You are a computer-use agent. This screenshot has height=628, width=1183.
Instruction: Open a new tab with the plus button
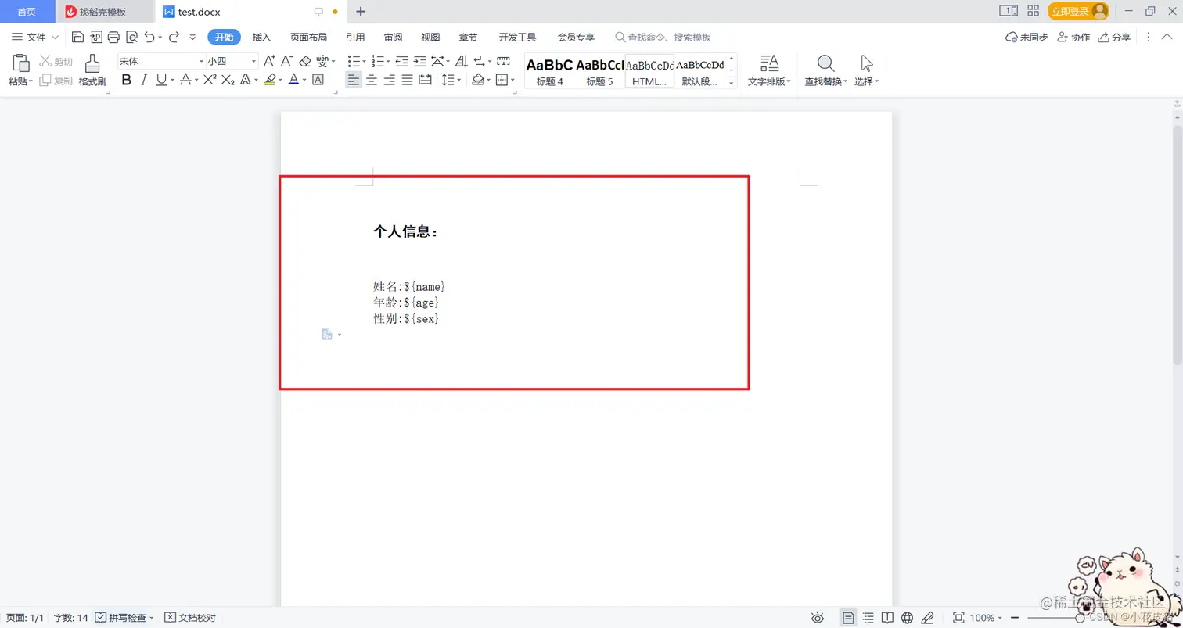pos(361,11)
